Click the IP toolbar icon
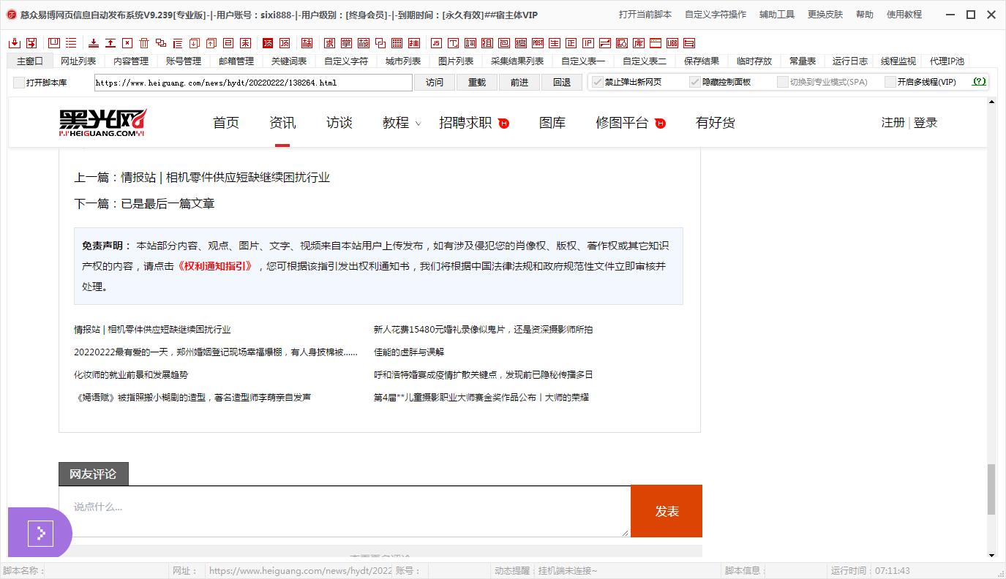 [588, 43]
